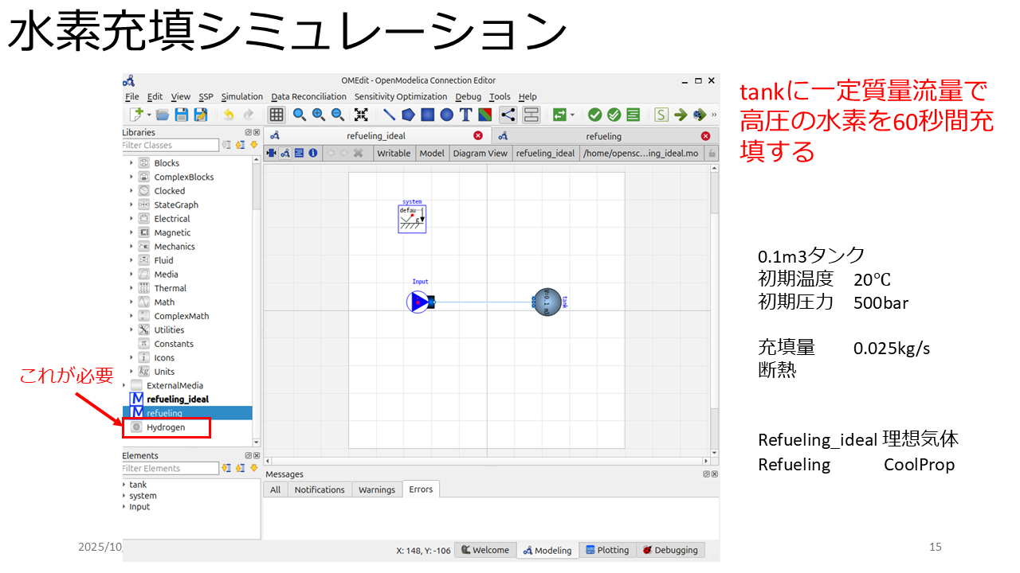Viewport: 1020px width, 573px height.
Task: Toggle the Connect/Unconnect mode button
Action: pos(508,115)
